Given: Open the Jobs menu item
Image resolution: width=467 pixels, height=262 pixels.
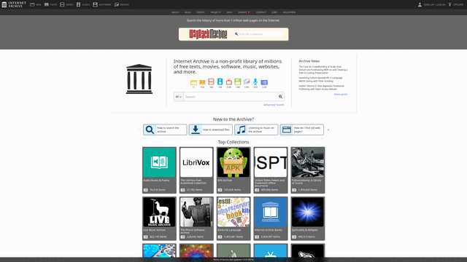Looking at the screenshot, I should point(274,12).
